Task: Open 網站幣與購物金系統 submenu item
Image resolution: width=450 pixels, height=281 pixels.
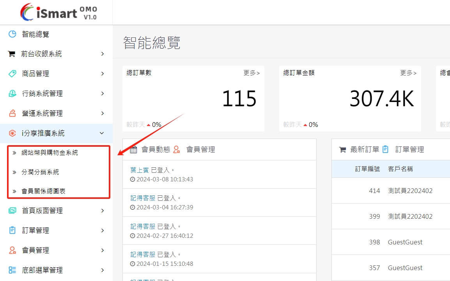Action: pos(50,153)
